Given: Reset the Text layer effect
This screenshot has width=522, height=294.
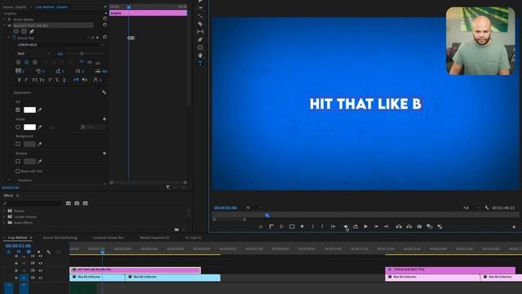Looking at the screenshot, I should [x=105, y=24].
